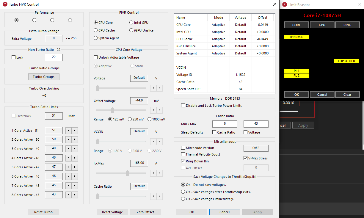This screenshot has height=218, width=364.
Task: Select iGPU Unslice in FIVR Control
Action: click(x=142, y=30)
